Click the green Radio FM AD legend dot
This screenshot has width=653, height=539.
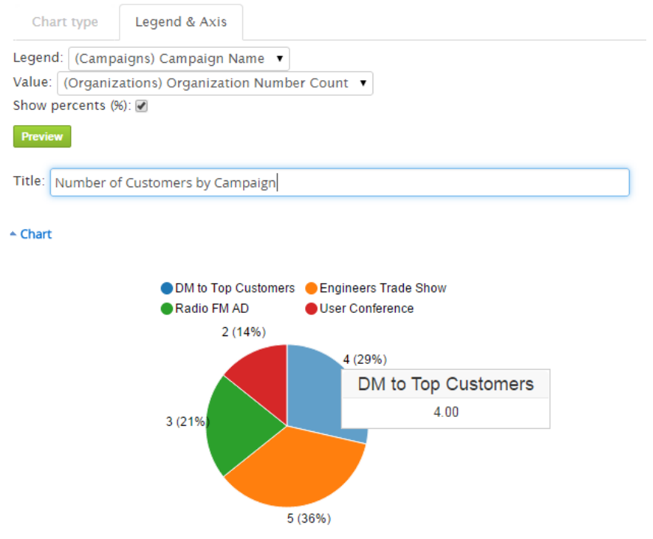coord(166,308)
